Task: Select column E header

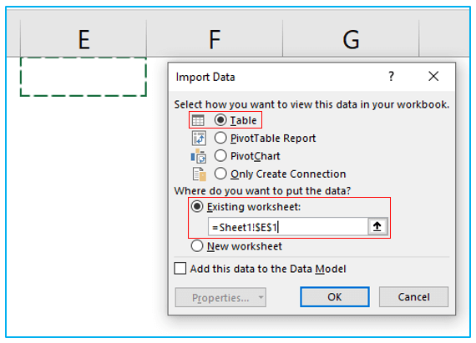Action: tap(84, 39)
